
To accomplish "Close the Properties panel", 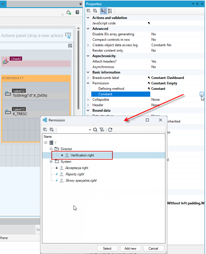I will [202, 4].
